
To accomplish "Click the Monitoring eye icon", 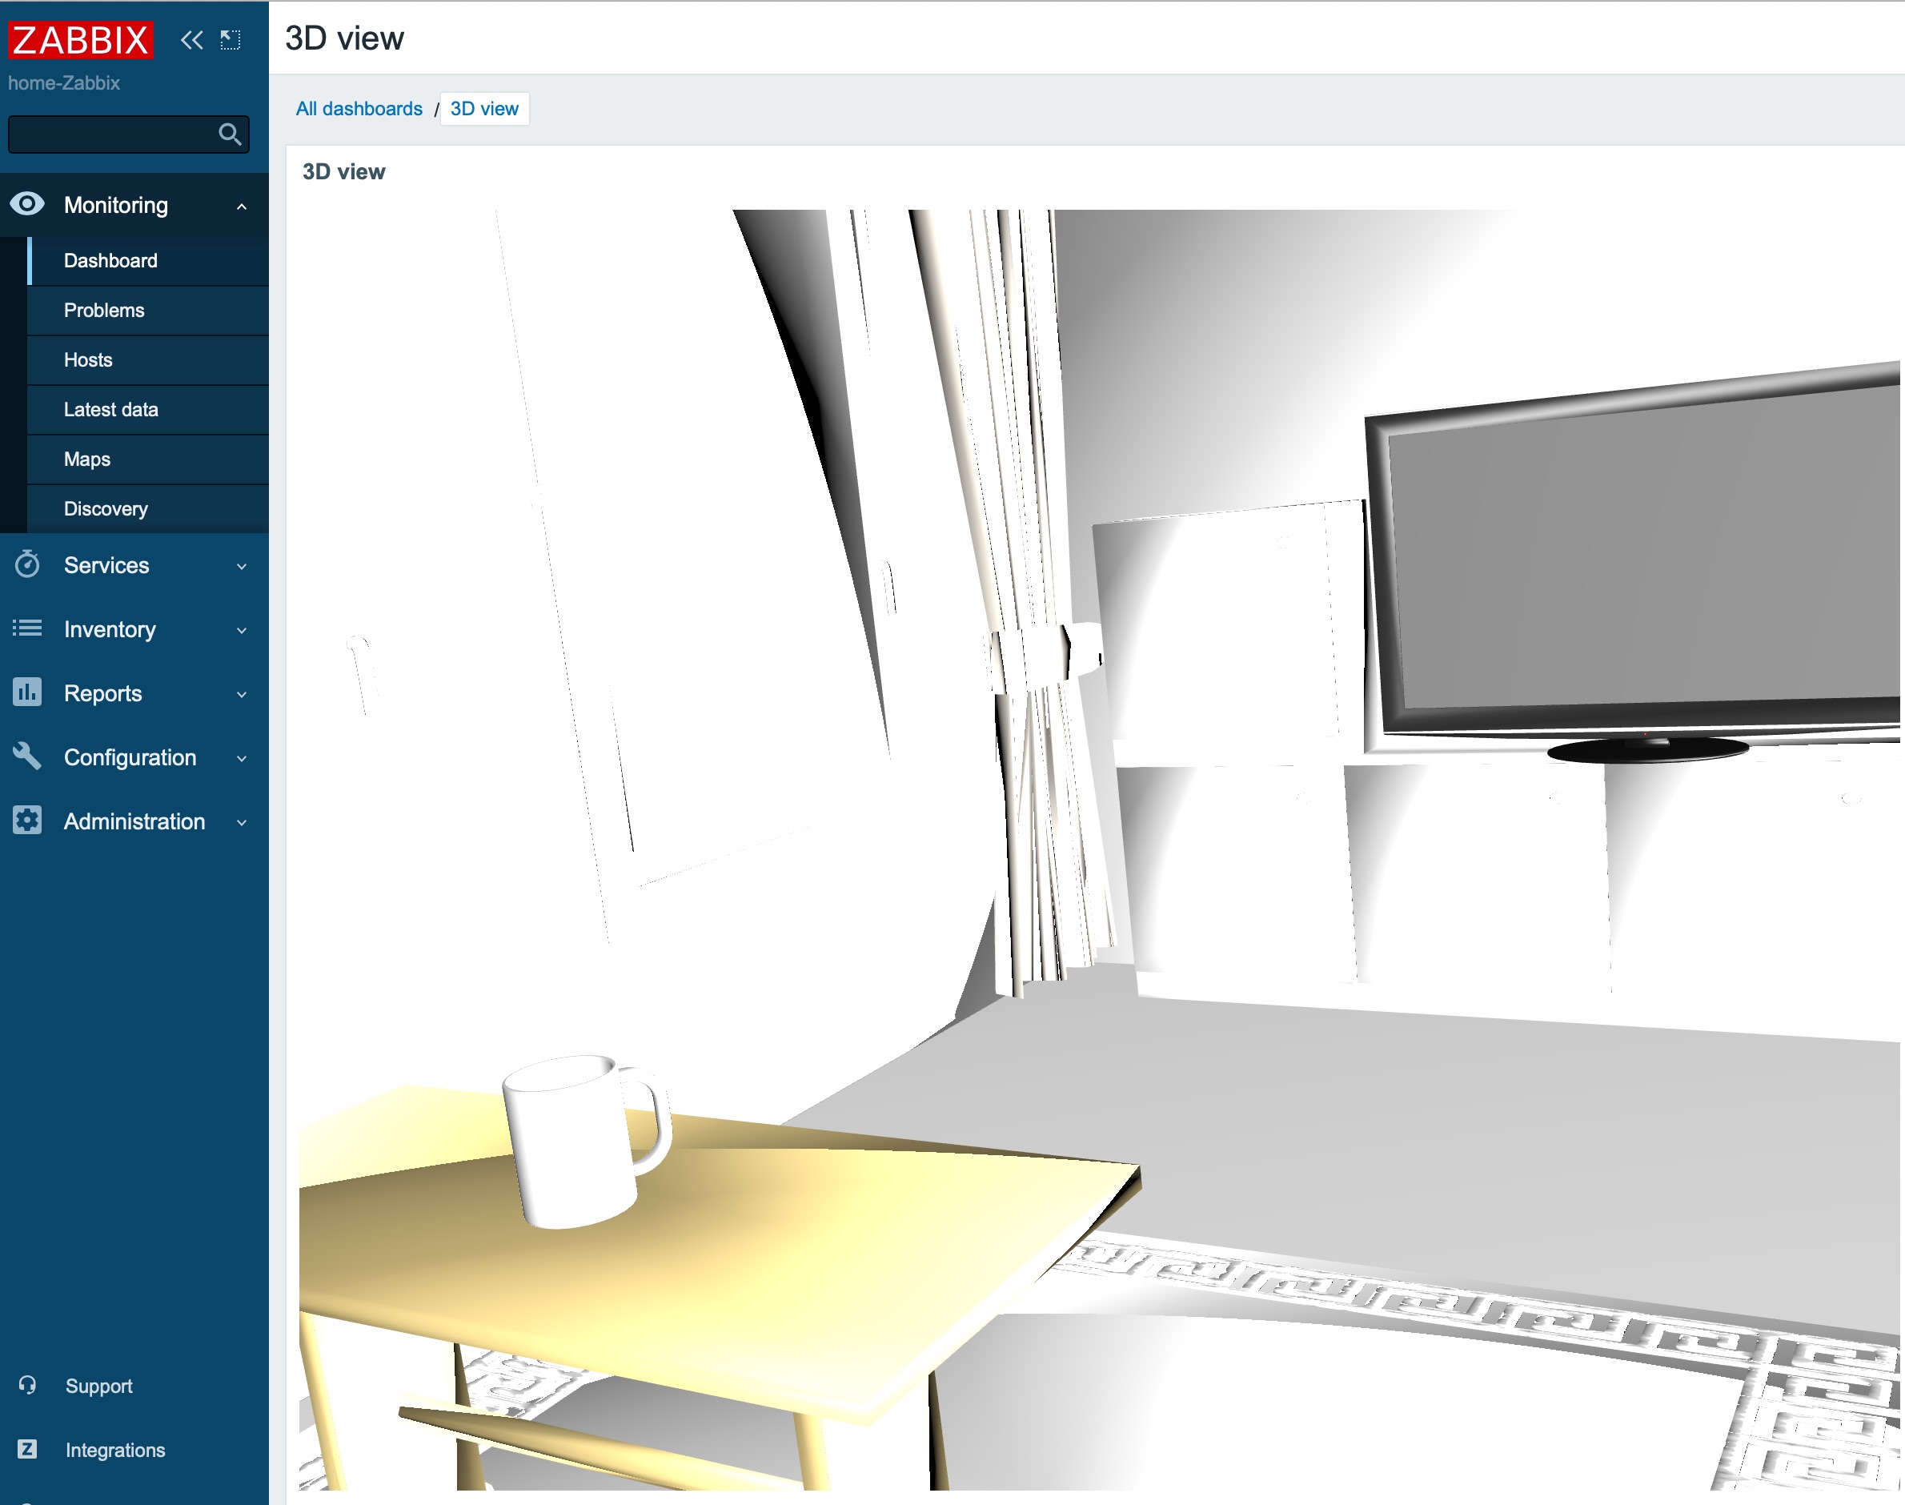I will [28, 203].
